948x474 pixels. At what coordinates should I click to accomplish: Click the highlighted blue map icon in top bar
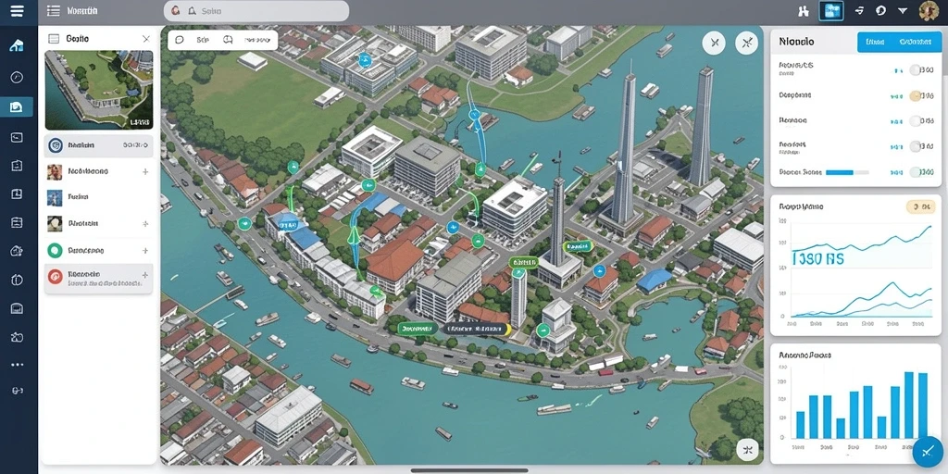pos(831,10)
